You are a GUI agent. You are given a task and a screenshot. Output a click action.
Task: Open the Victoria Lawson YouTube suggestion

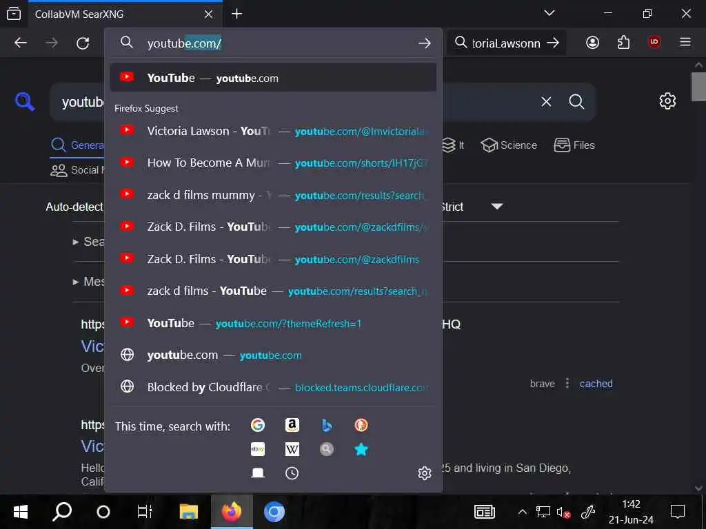pyautogui.click(x=273, y=131)
